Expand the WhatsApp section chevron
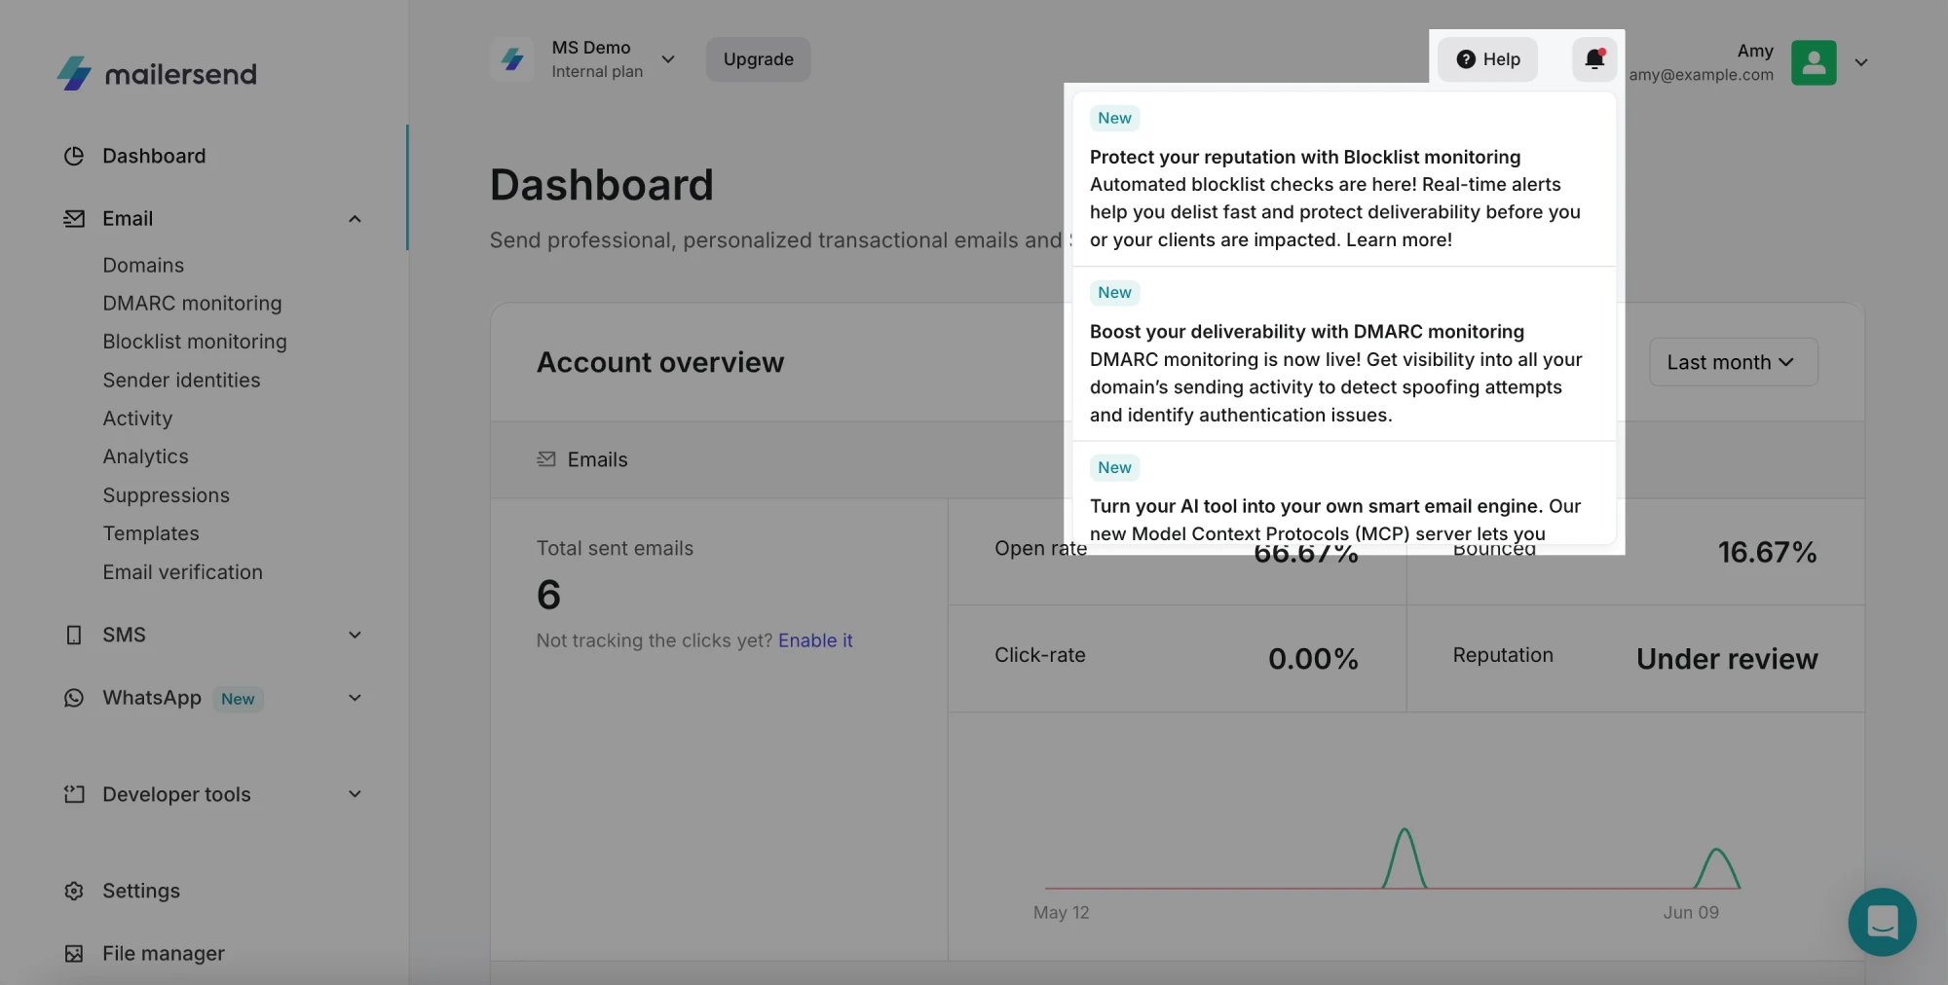This screenshot has width=1948, height=985. [x=356, y=698]
